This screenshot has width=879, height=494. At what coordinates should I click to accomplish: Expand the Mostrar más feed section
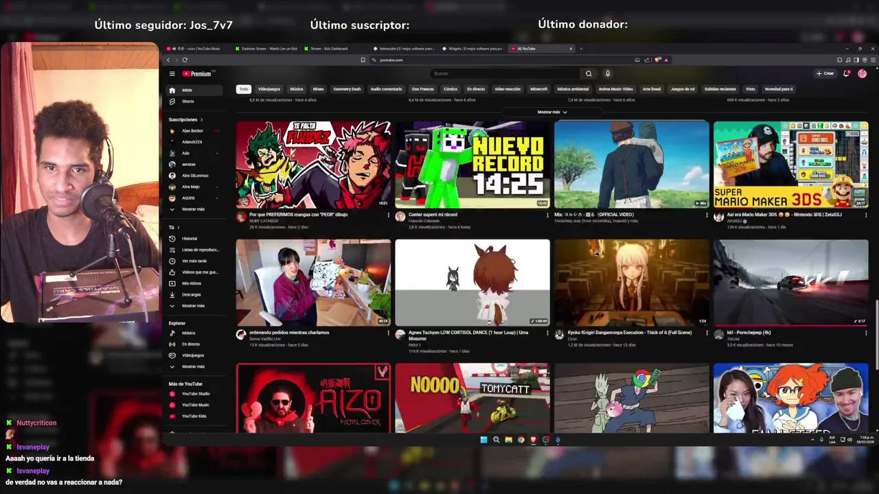(x=552, y=112)
